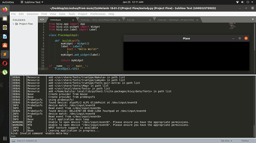
Task: Maximize the Place window
Action: tap(240, 38)
